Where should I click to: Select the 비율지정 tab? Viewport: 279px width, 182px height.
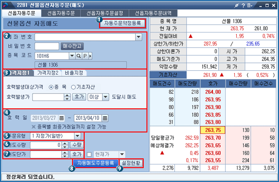point(74,73)
